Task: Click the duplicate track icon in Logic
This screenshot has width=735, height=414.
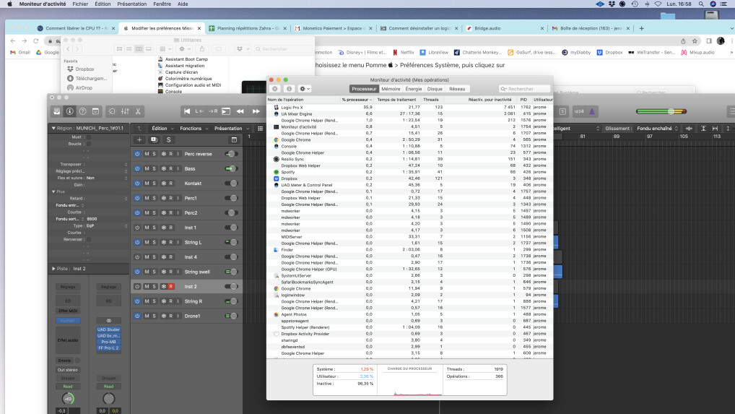Action: click(x=154, y=139)
